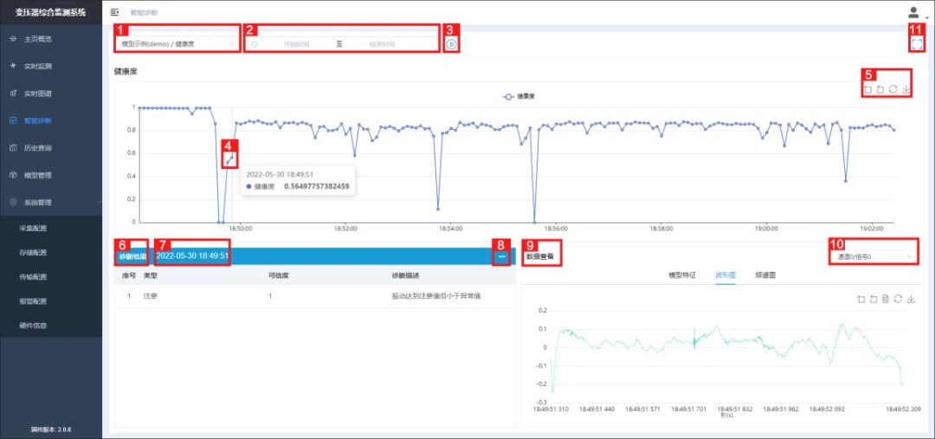The width and height of the screenshot is (935, 439).
Task: Open data view icon on waveform chart
Action: [886, 299]
